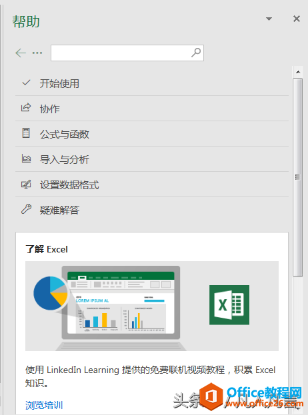Open the three-dot more options icon
This screenshot has width=308, height=415.
[x=37, y=53]
